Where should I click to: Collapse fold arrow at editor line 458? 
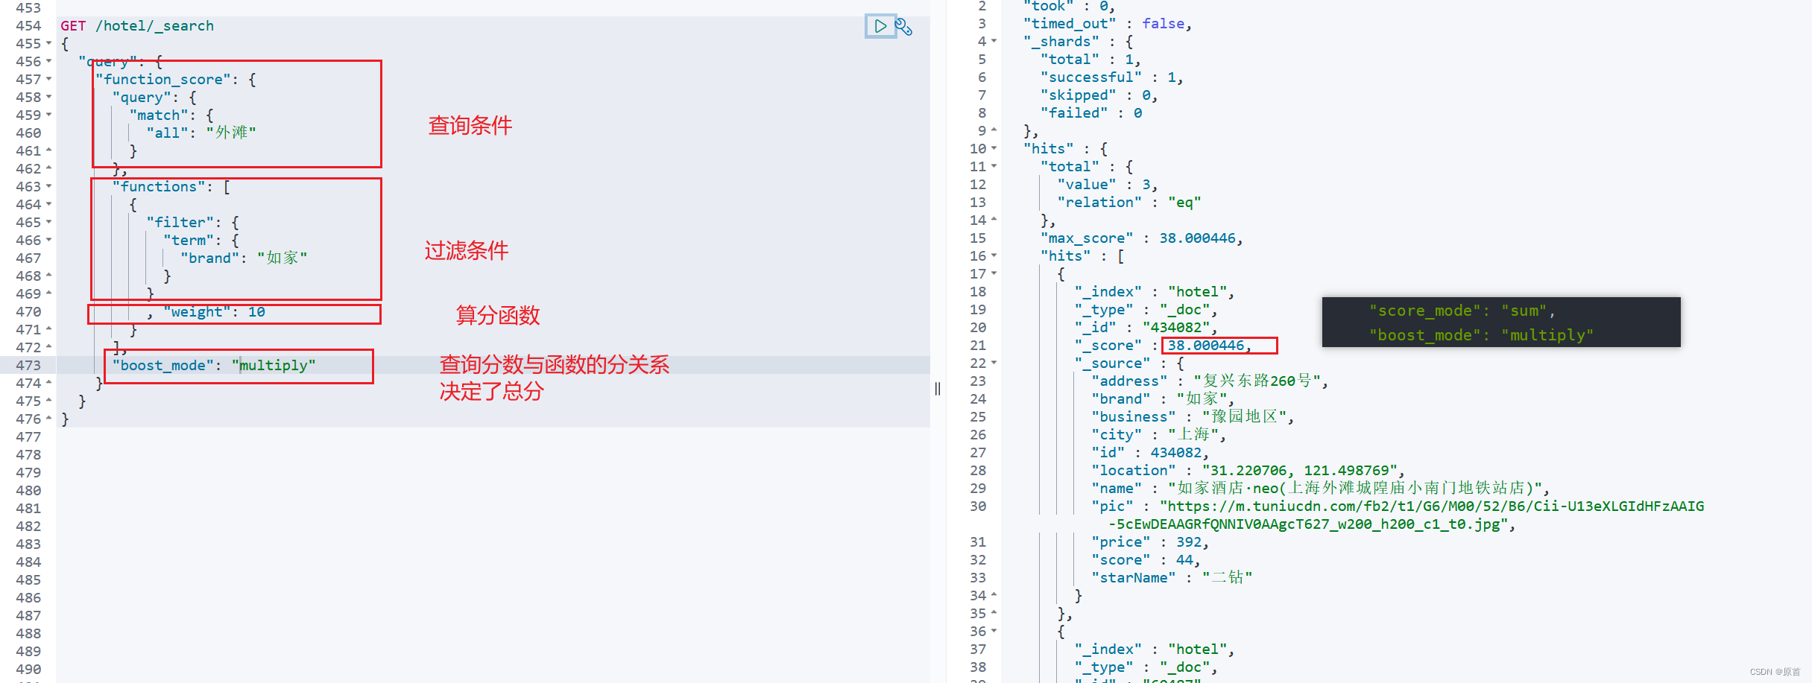49,97
